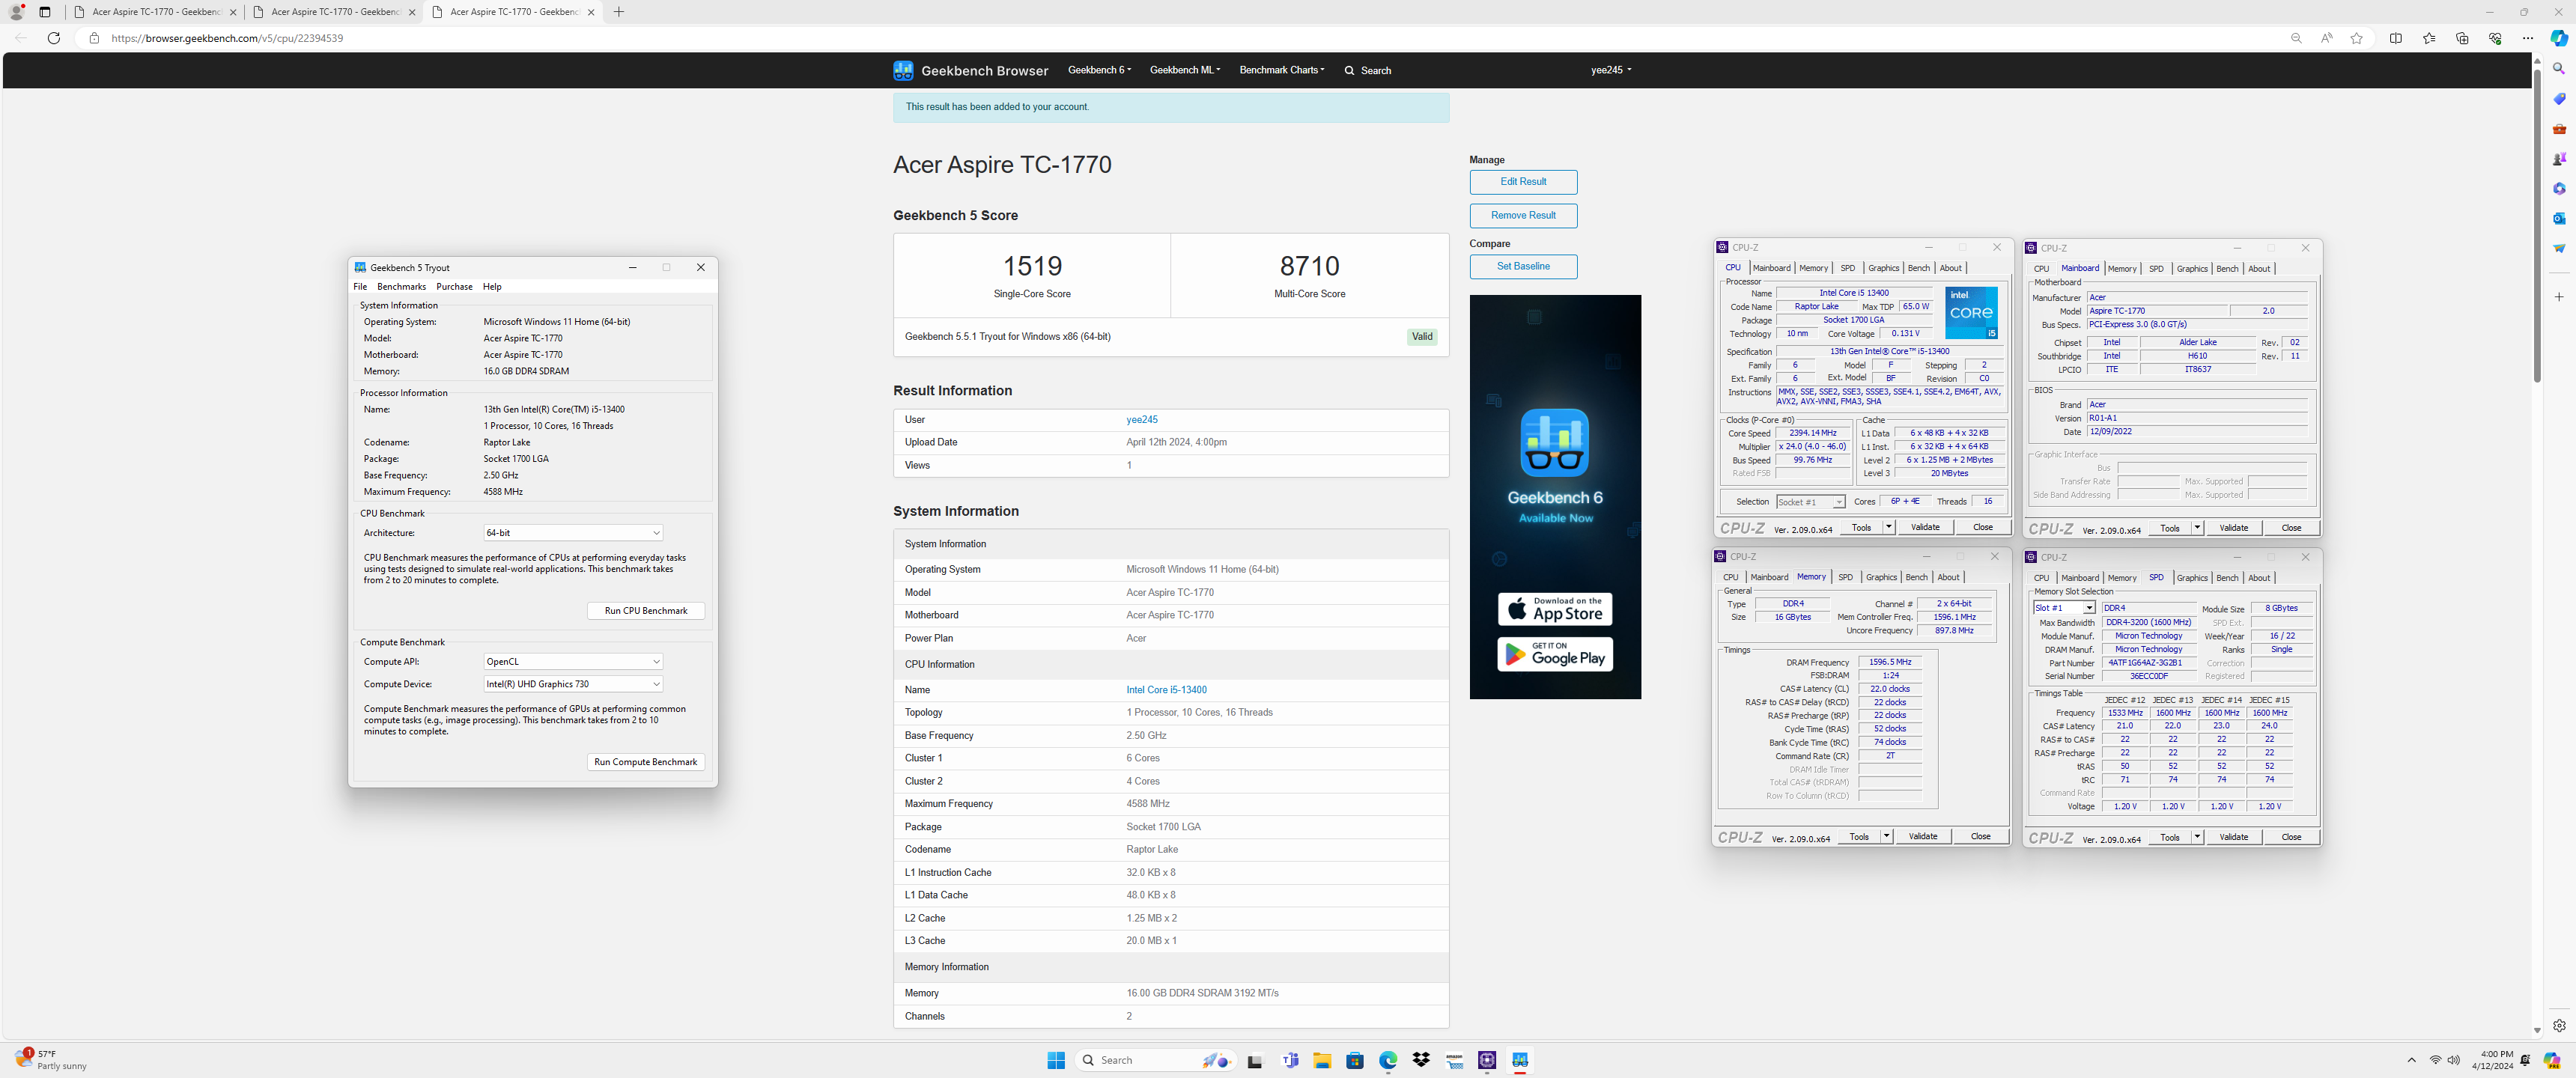Open a new browser tab plus

[x=619, y=12]
